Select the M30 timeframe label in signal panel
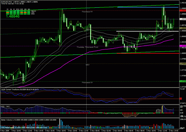Image resolution: width=186 pixels, height=132 pixels. pyautogui.click(x=18, y=9)
